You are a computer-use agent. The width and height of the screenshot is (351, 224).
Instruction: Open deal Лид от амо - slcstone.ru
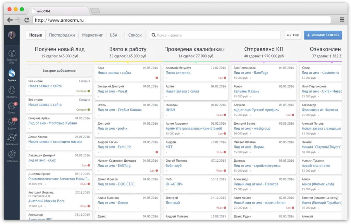[320, 73]
